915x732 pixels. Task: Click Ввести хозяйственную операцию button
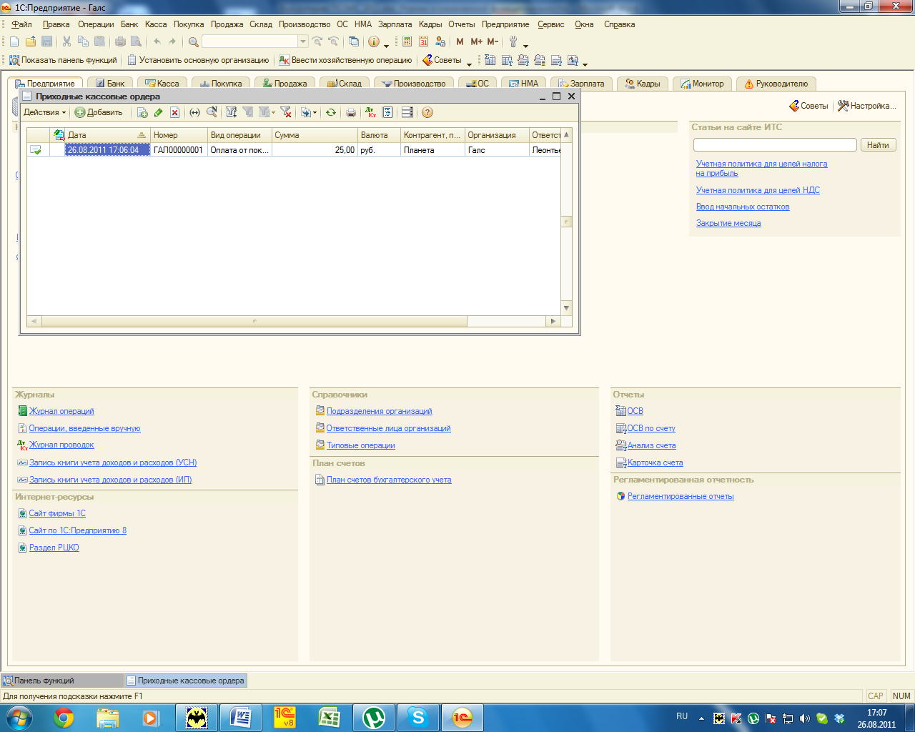point(345,60)
